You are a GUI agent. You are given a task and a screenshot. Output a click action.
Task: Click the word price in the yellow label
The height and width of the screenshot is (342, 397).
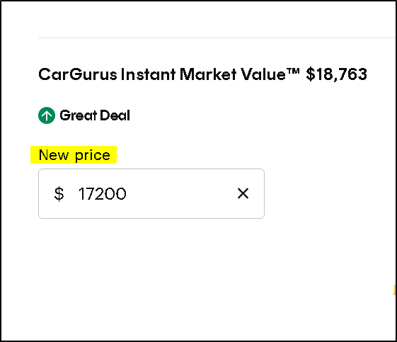93,155
